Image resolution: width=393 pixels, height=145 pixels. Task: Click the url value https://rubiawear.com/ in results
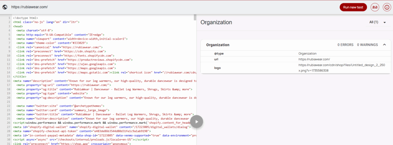point(314,59)
